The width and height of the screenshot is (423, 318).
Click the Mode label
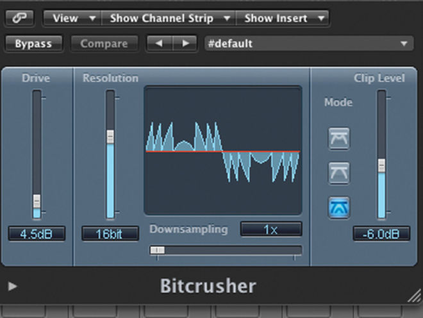tap(338, 103)
